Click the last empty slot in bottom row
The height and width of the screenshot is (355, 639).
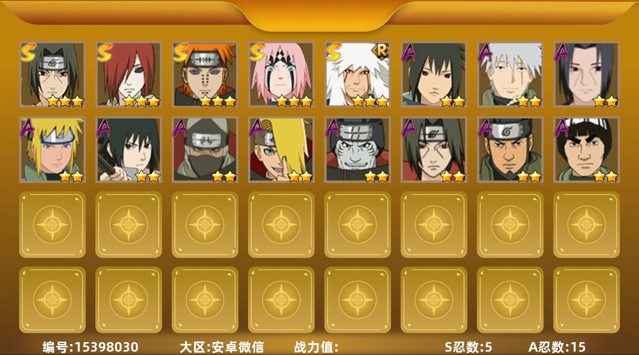click(586, 300)
